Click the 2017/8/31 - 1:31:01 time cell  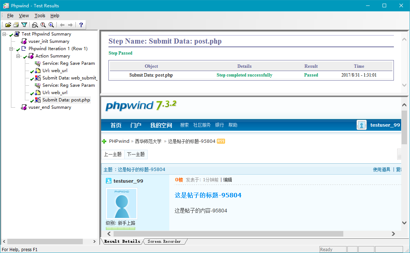pyautogui.click(x=359, y=75)
